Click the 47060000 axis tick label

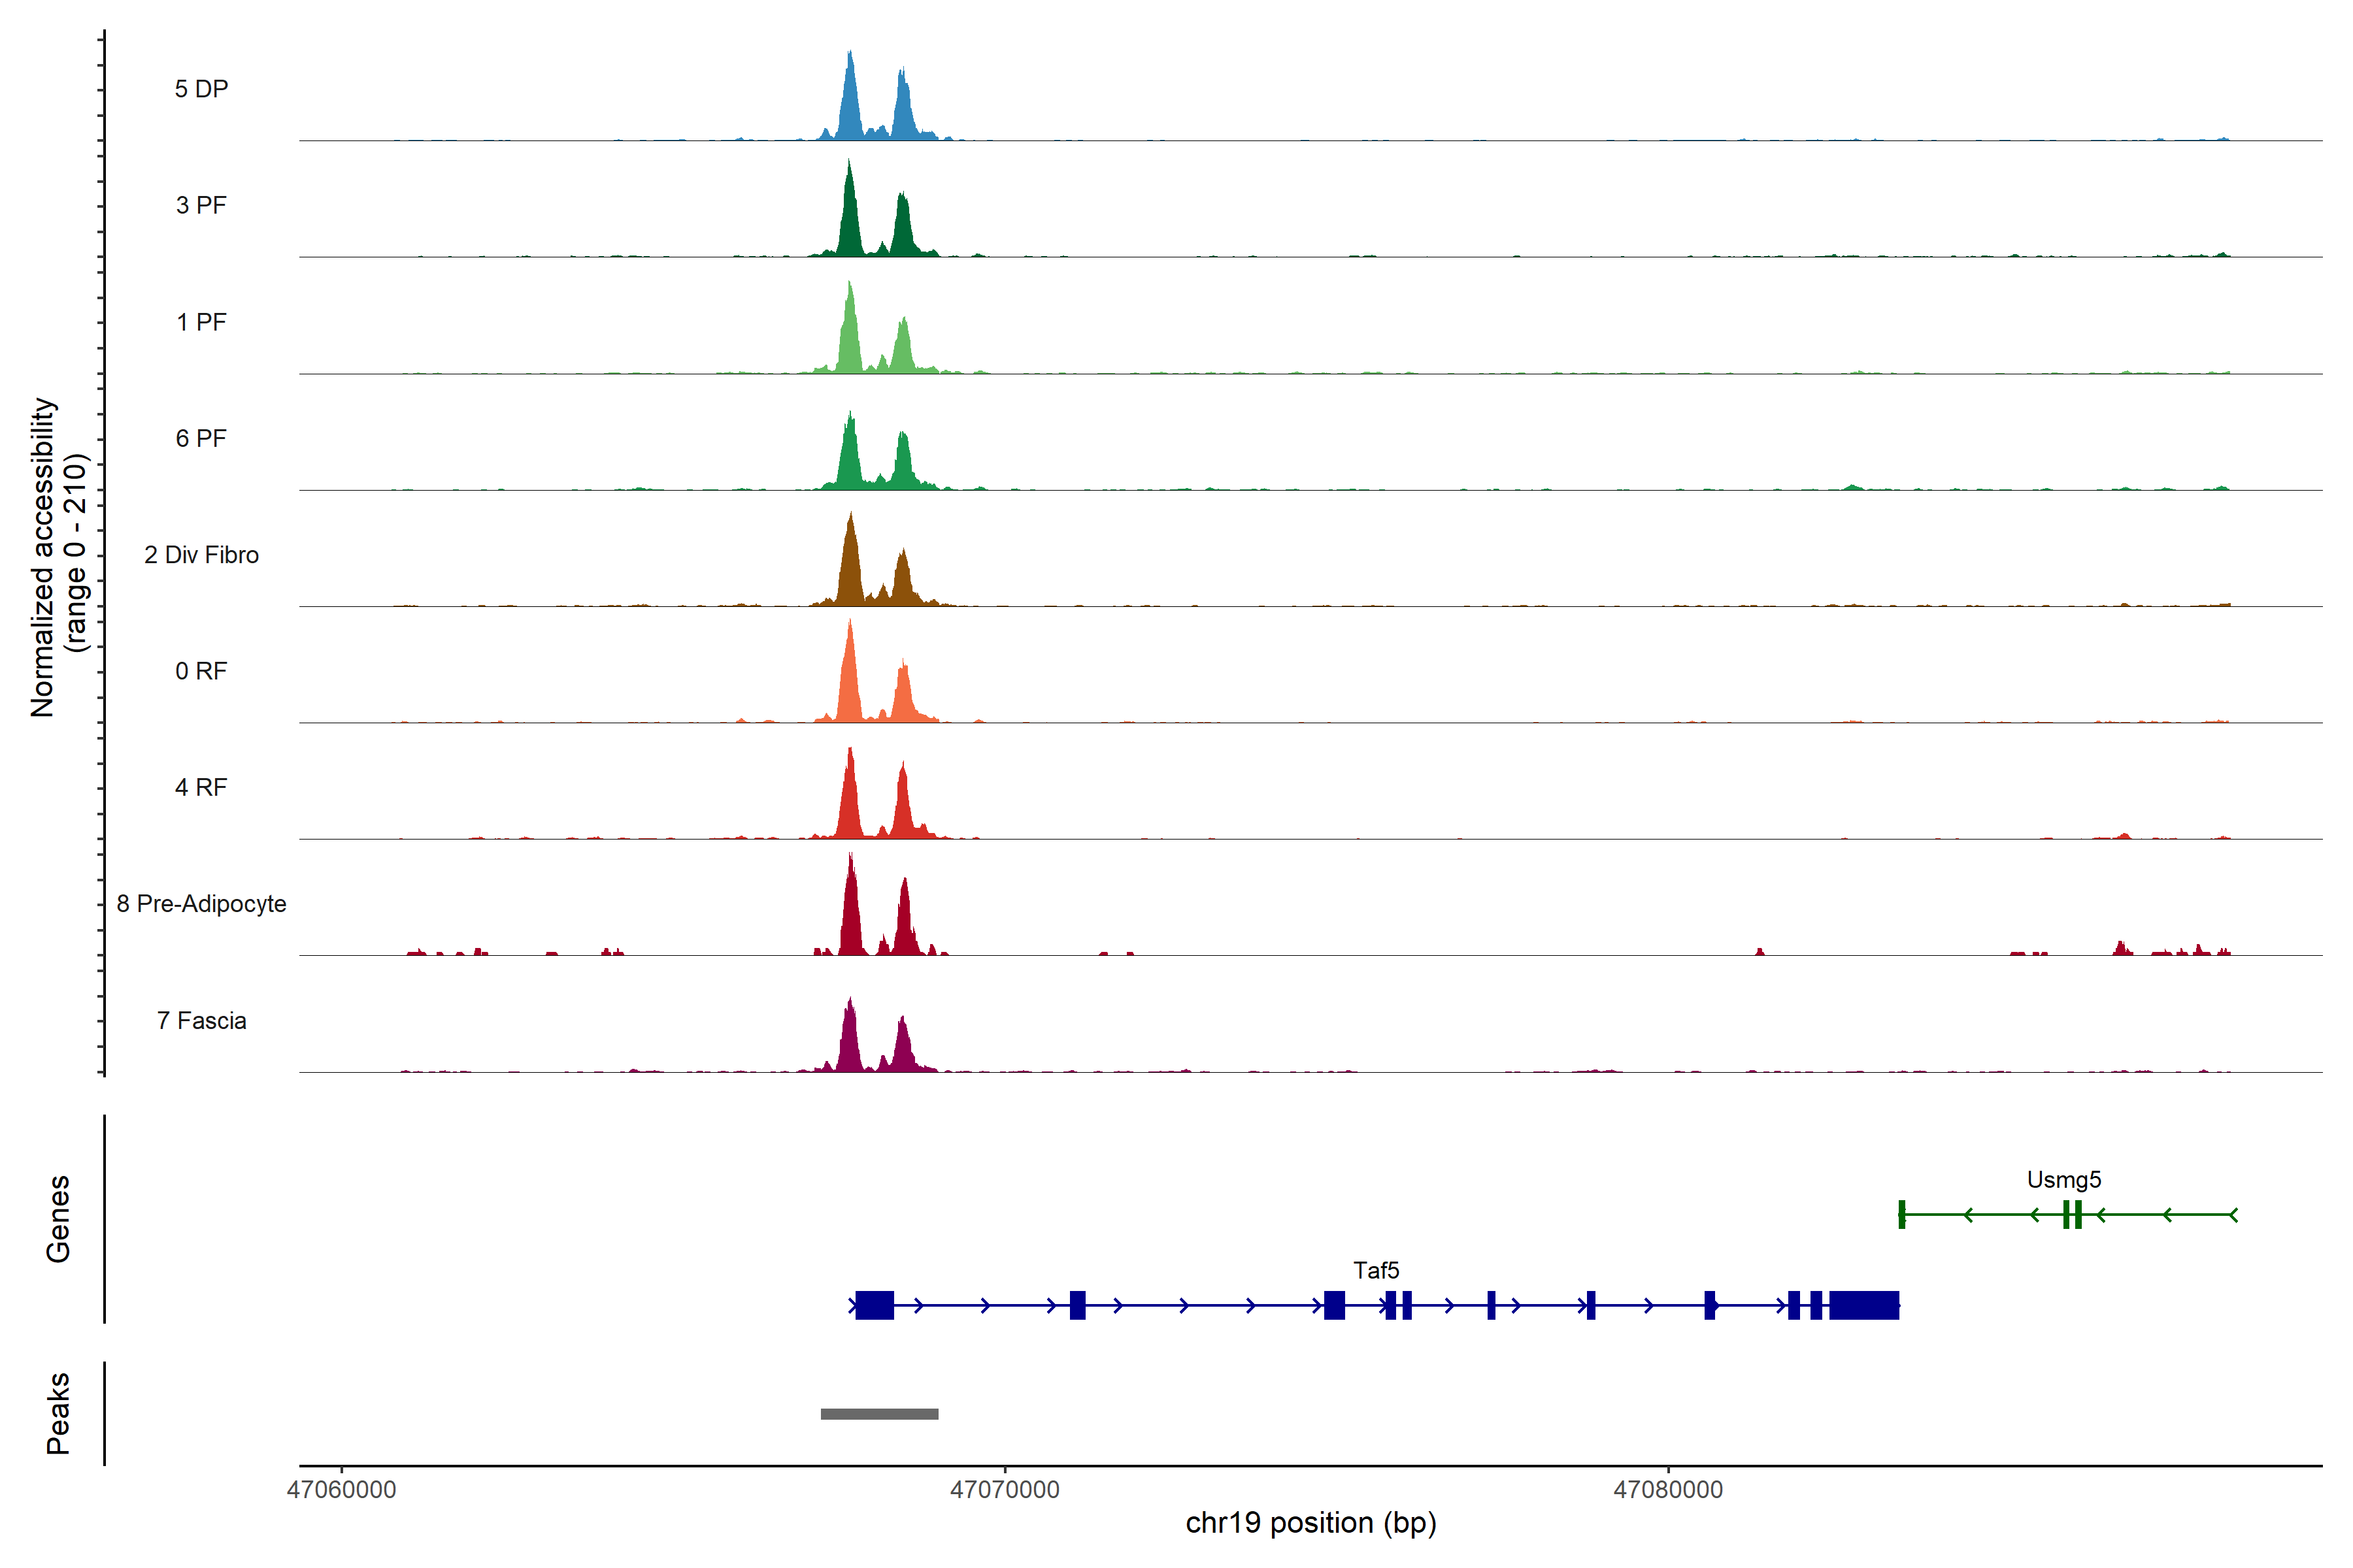point(341,1490)
